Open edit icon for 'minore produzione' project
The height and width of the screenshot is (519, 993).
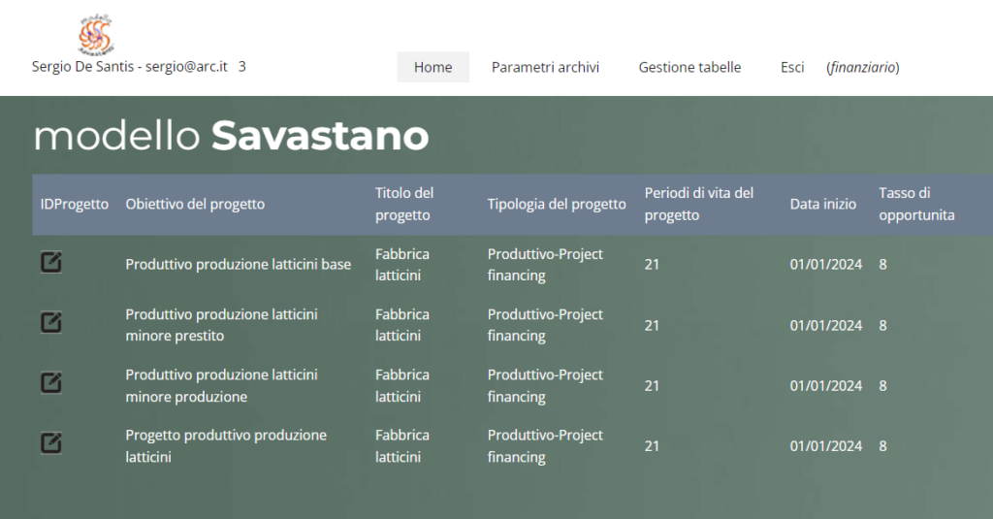[51, 383]
